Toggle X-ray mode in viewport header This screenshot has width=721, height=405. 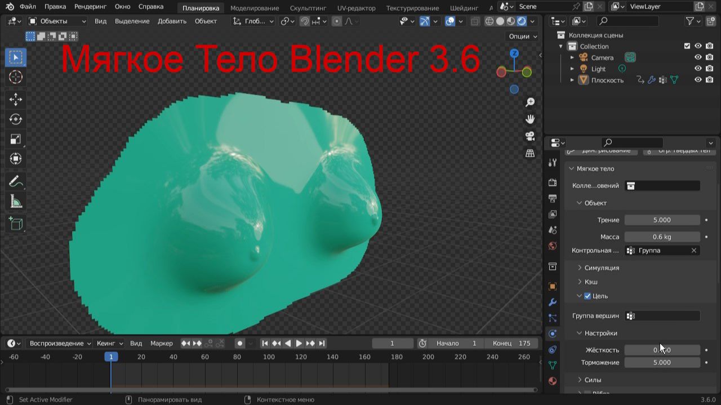tap(475, 21)
